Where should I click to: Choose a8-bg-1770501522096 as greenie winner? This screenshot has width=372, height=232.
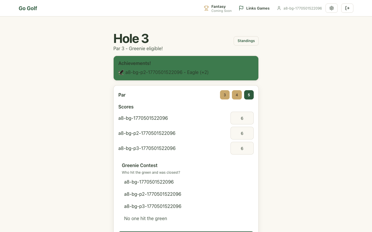149,182
